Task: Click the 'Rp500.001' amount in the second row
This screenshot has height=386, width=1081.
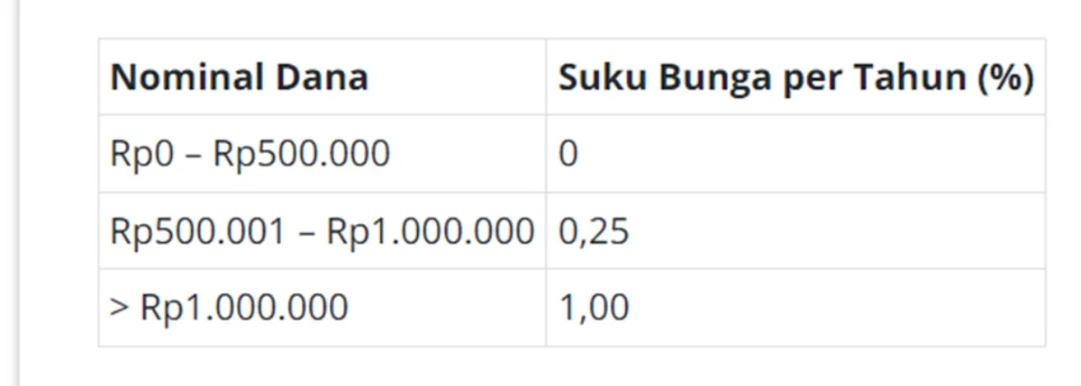Action: tap(195, 232)
